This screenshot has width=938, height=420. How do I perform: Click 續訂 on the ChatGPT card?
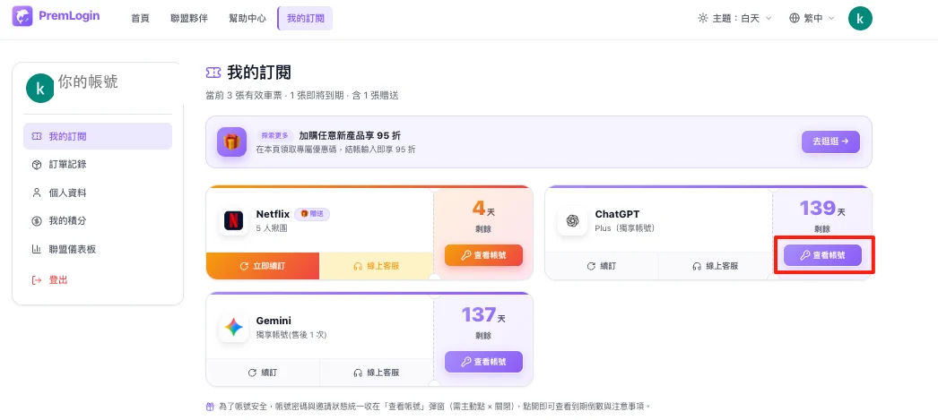602,266
